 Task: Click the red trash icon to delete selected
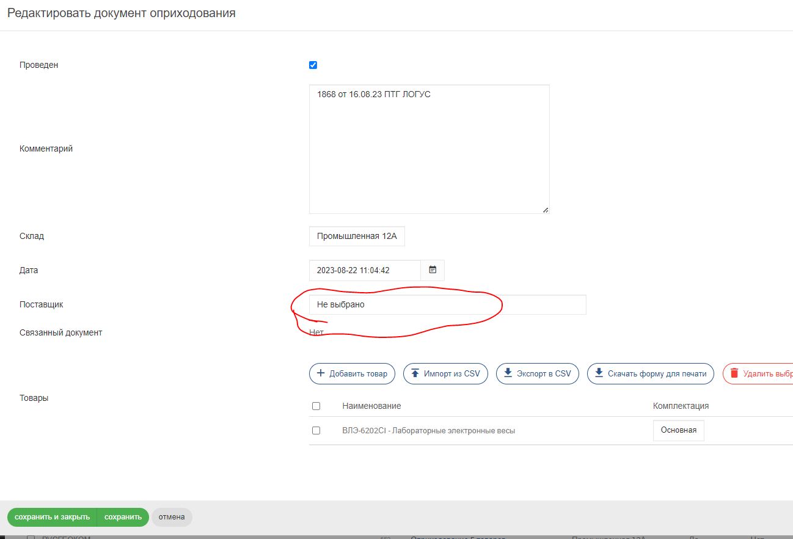[734, 373]
